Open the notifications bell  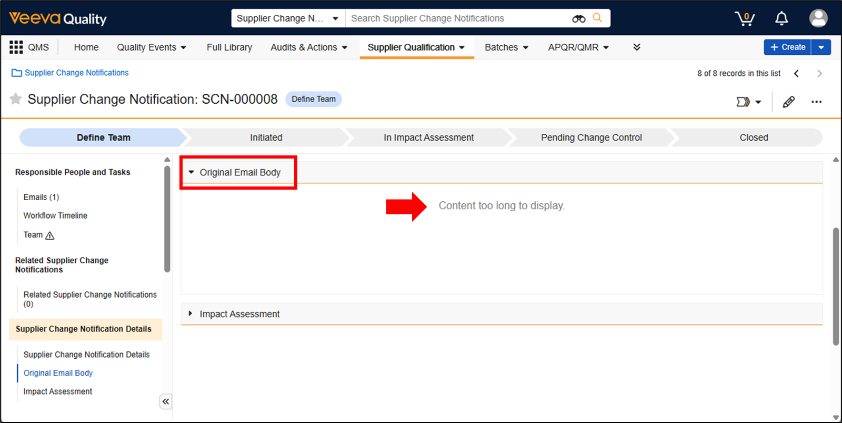click(x=781, y=19)
